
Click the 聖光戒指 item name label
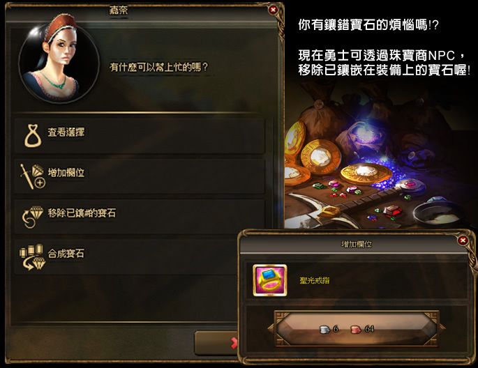[x=314, y=280]
